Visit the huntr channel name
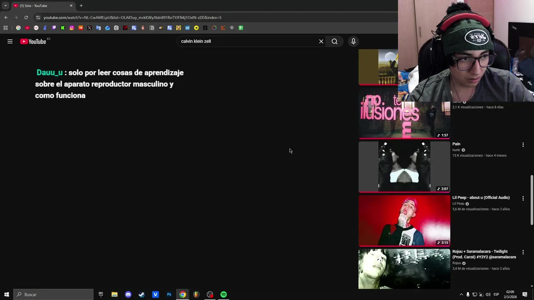Screen dimensions: 534x300 (x=456, y=150)
